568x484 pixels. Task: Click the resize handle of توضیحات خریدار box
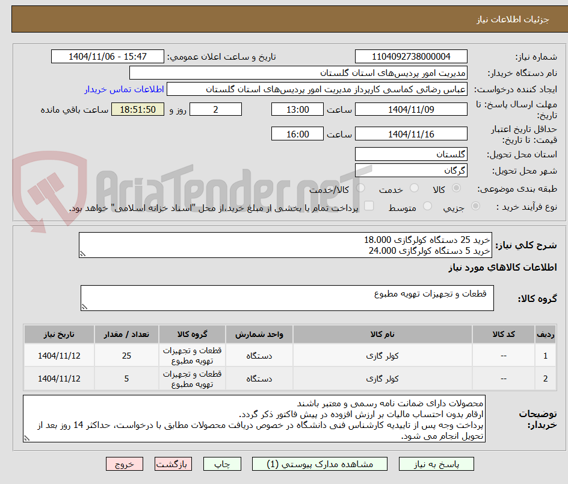[x=26, y=438]
